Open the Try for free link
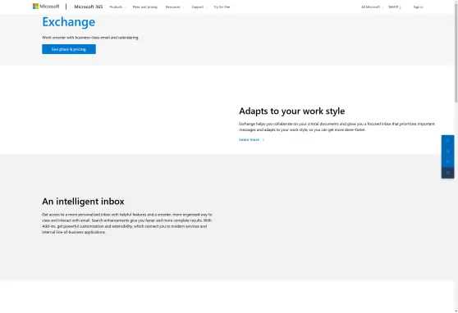The height and width of the screenshot is (313, 458). (222, 7)
